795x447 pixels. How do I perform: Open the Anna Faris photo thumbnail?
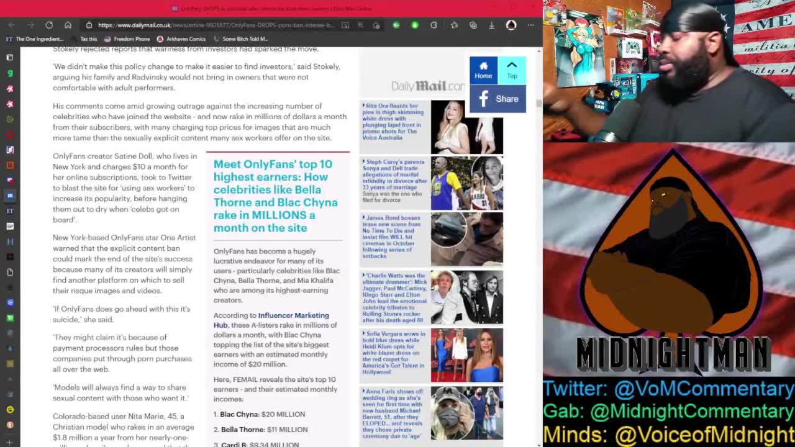[467, 413]
